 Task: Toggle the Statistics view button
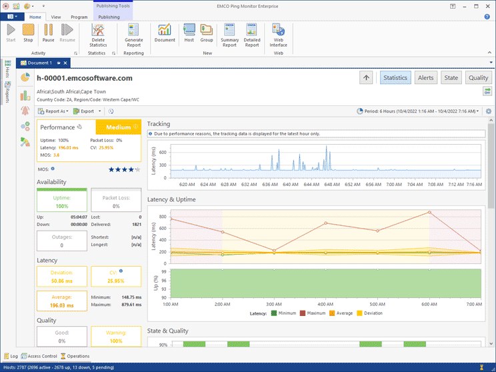(395, 78)
